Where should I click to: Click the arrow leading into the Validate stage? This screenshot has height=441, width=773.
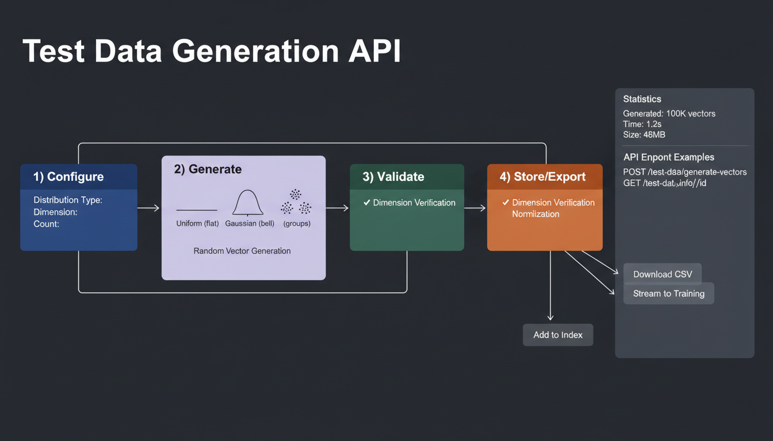[x=338, y=208]
